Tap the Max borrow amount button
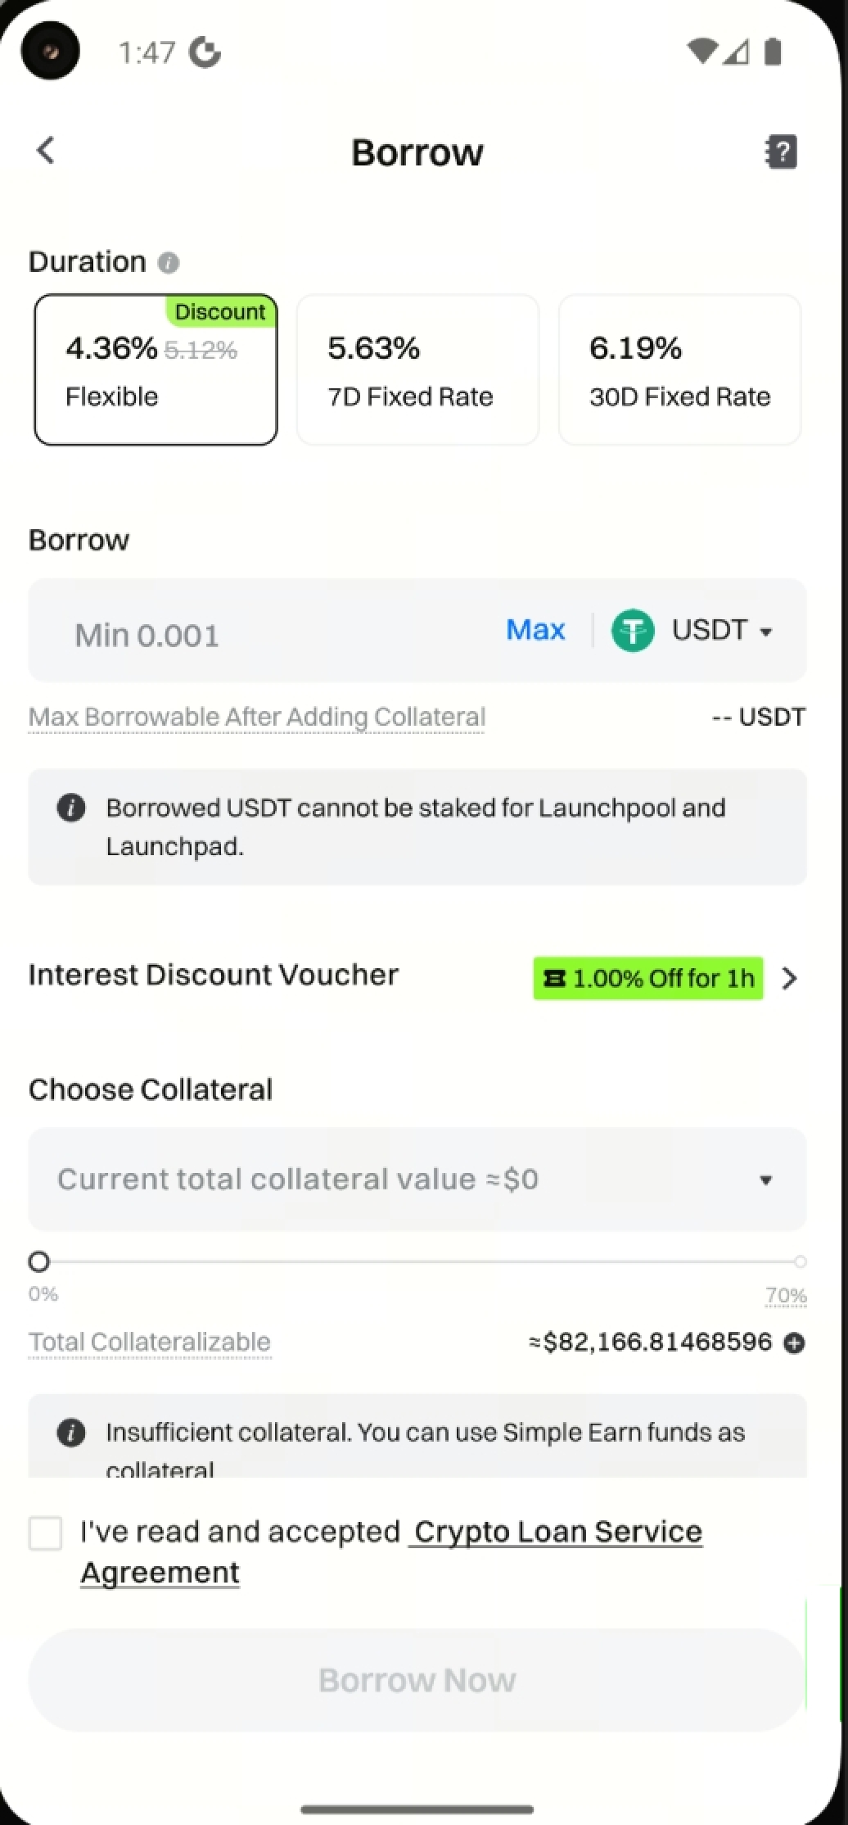 (535, 630)
